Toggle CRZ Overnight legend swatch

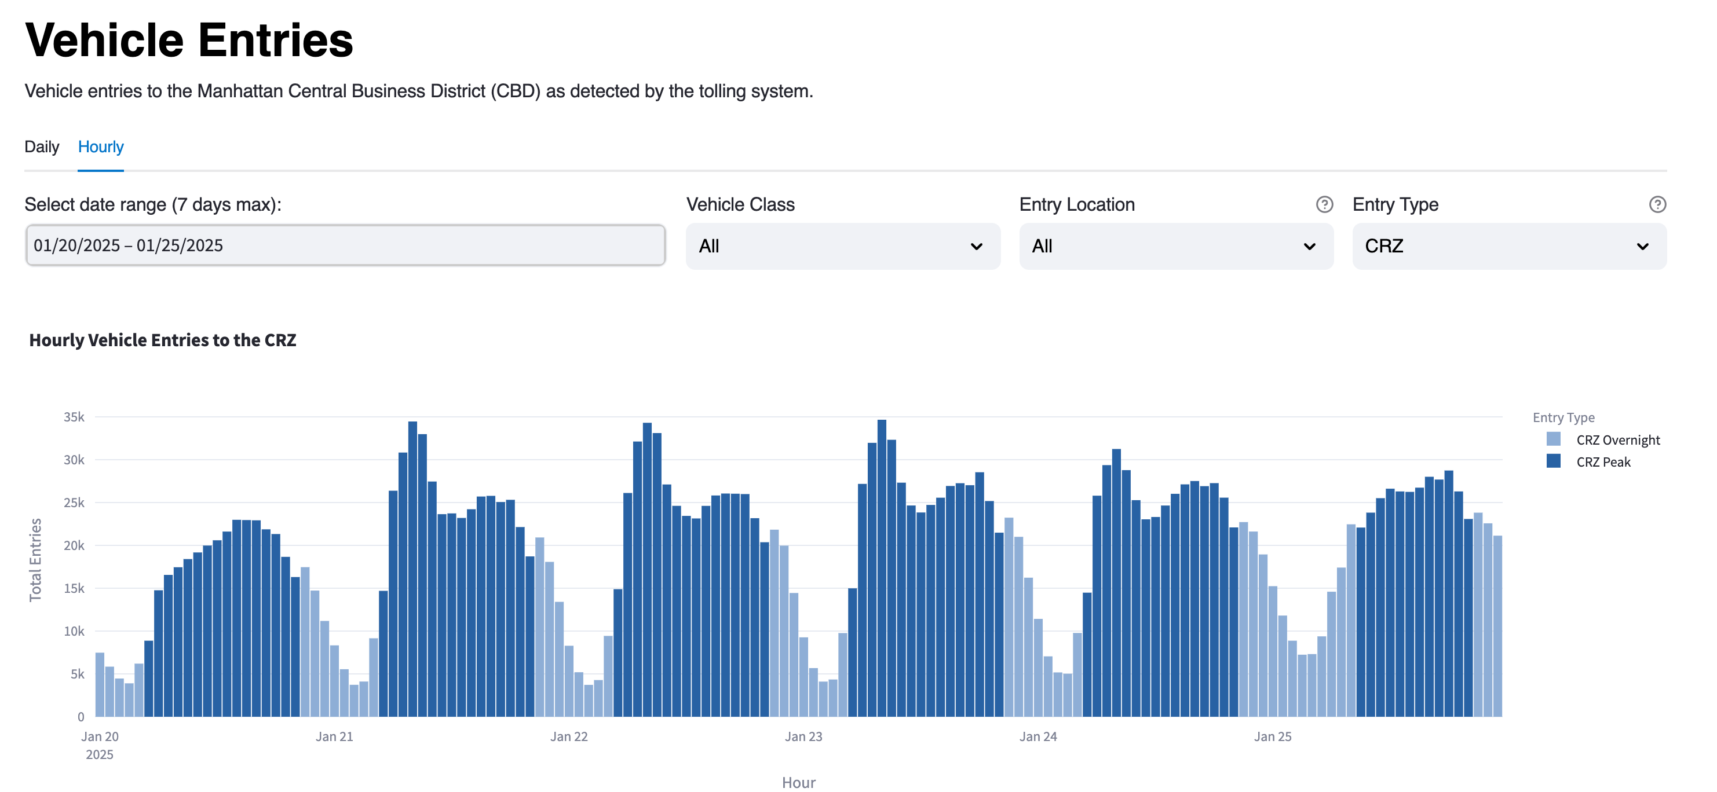pos(1553,439)
